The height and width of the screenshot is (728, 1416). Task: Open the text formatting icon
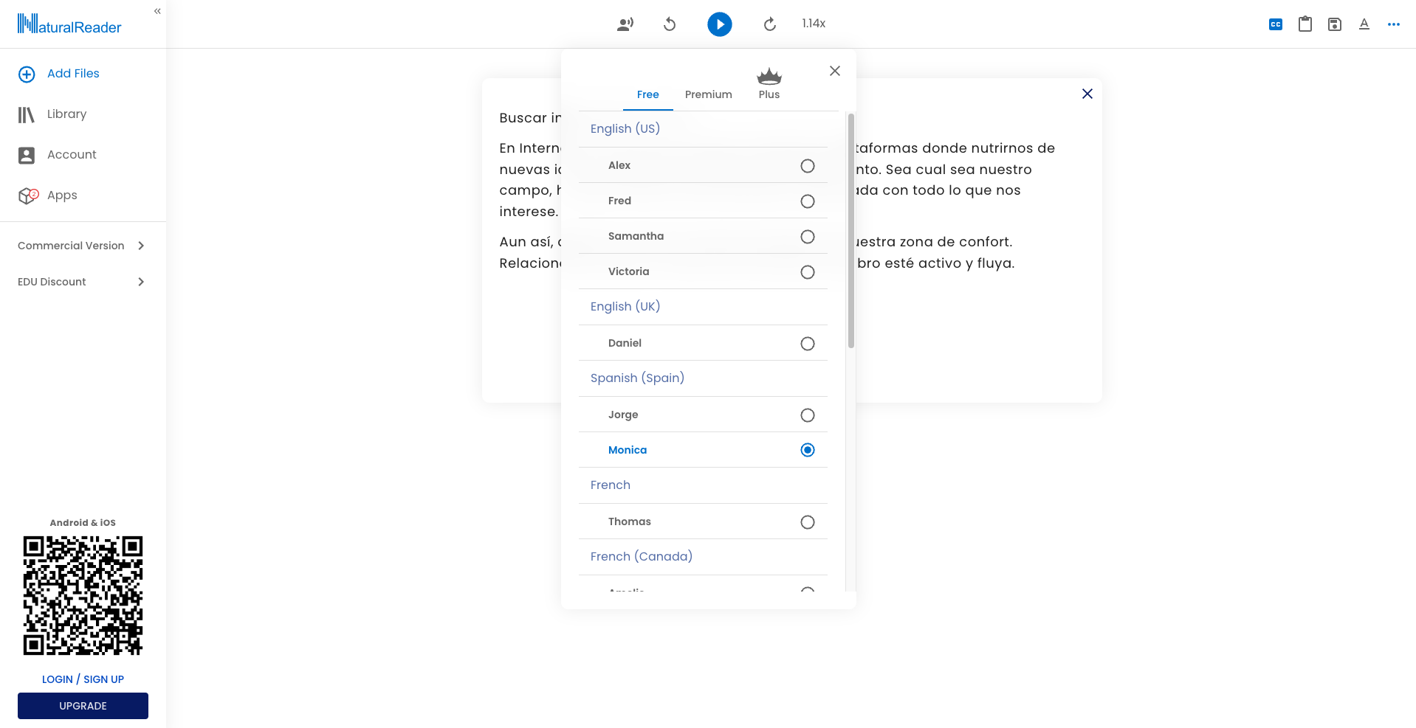tap(1364, 24)
